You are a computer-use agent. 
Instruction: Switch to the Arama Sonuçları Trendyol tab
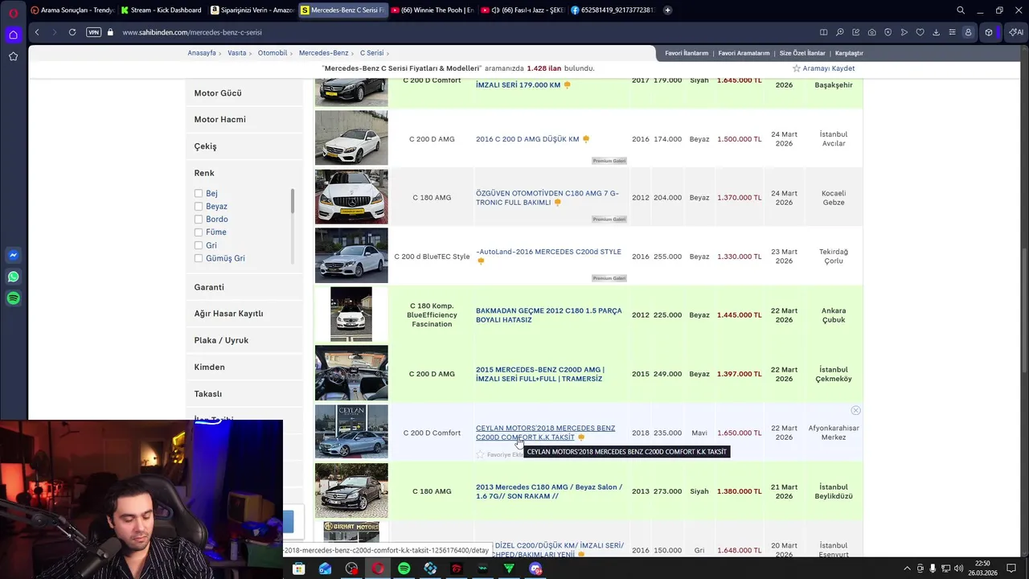click(72, 10)
